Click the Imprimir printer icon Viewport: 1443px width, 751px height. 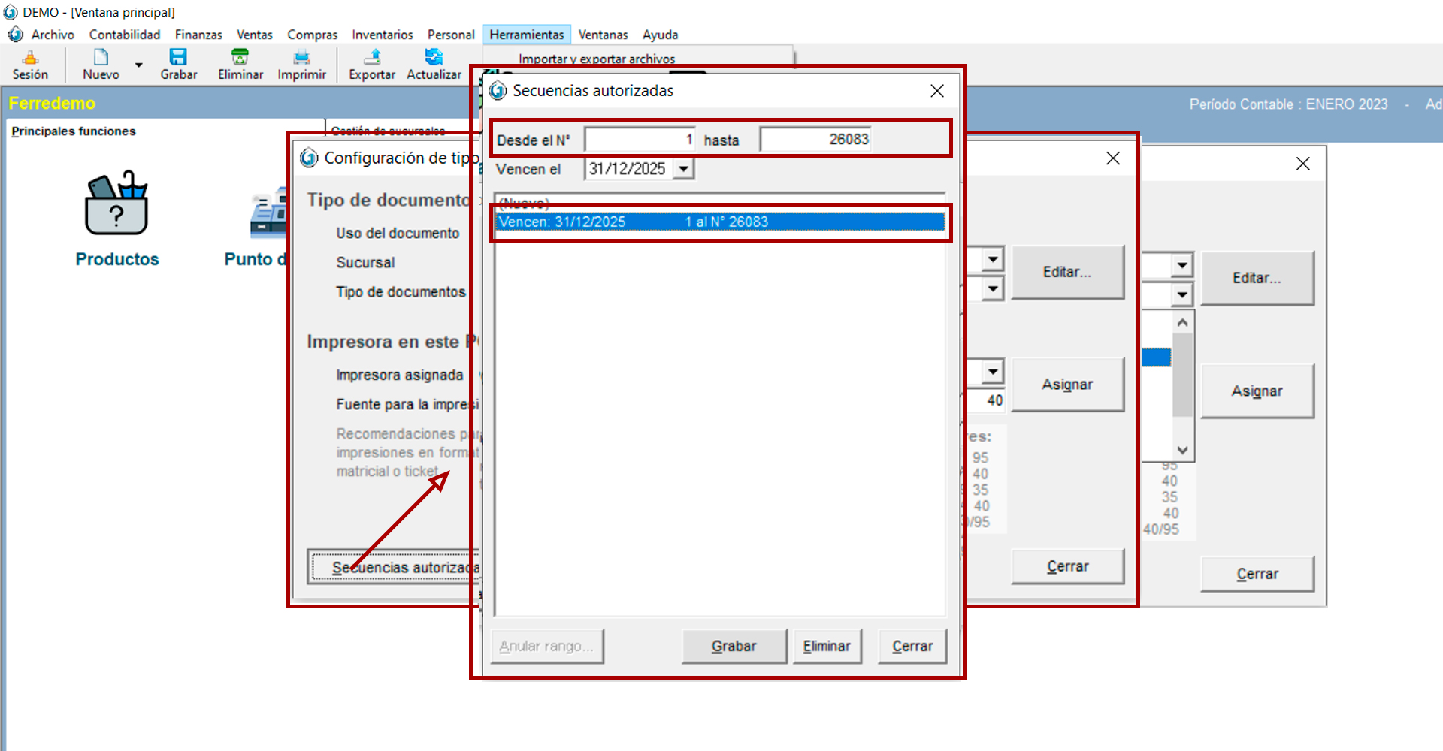(x=301, y=58)
